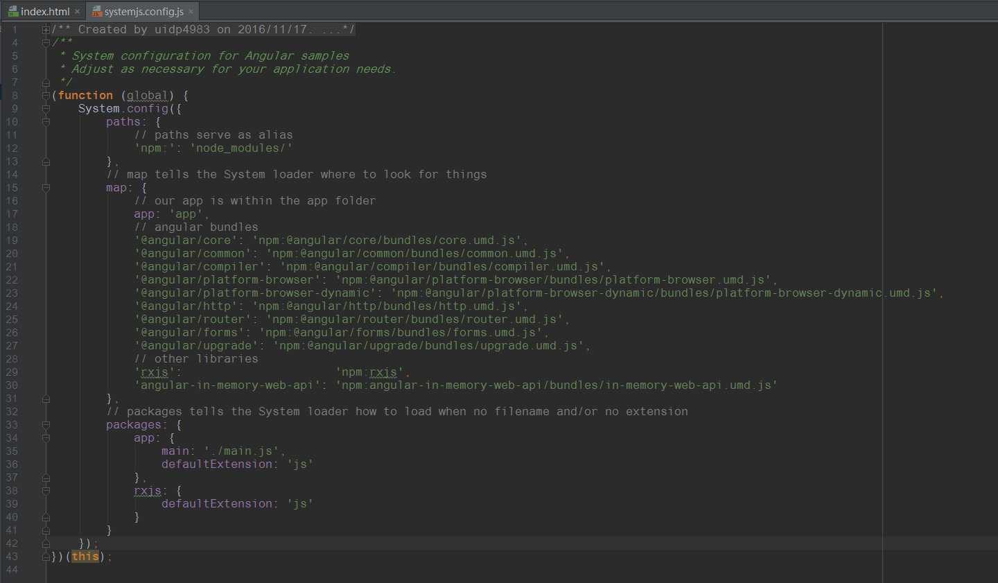Click the 'map' property key on line 15
This screenshot has height=583, width=998.
click(x=116, y=188)
